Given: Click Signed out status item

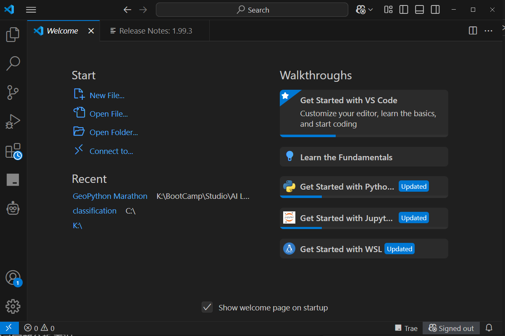Looking at the screenshot, I should (x=451, y=328).
